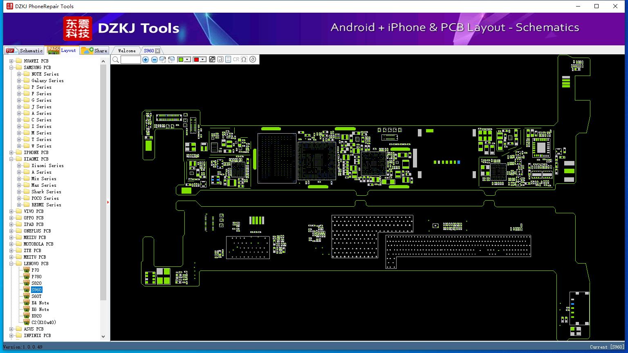Viewport: 628px width, 353px height.
Task: Click the C2(K10a40) file icon
Action: (x=27, y=322)
